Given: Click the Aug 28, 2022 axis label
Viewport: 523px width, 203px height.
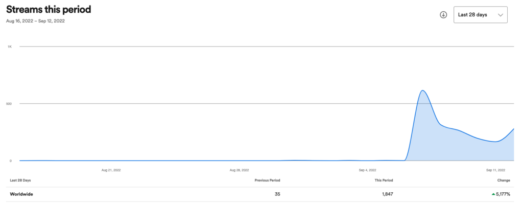Looking at the screenshot, I should click(x=240, y=170).
